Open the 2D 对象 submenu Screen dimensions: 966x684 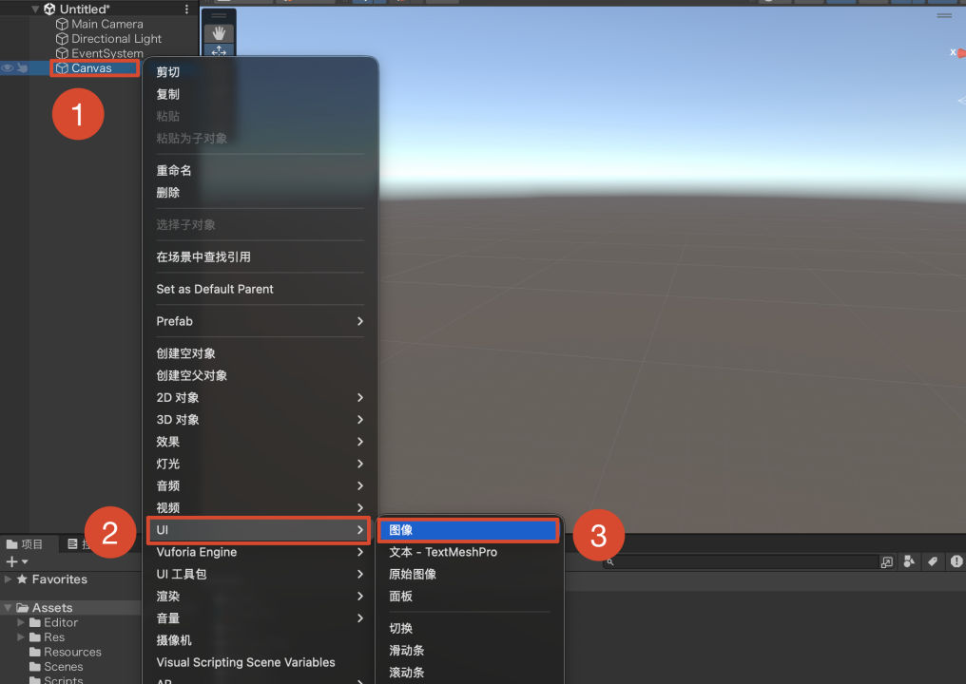tap(260, 398)
